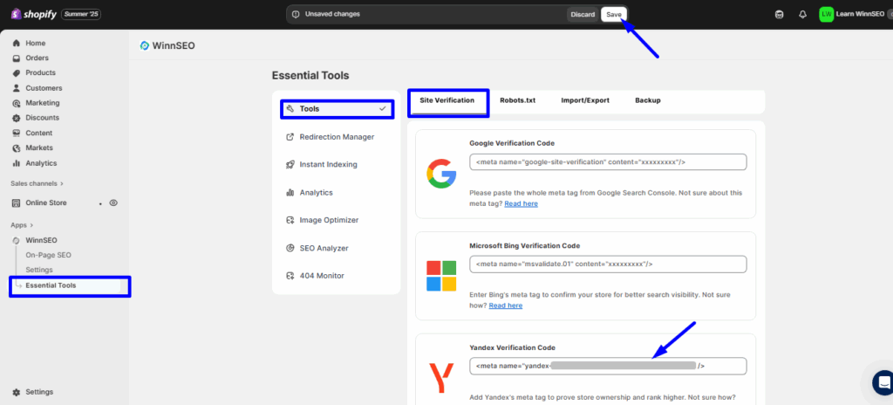Click the Instant Indexing rocket icon

[x=290, y=164]
